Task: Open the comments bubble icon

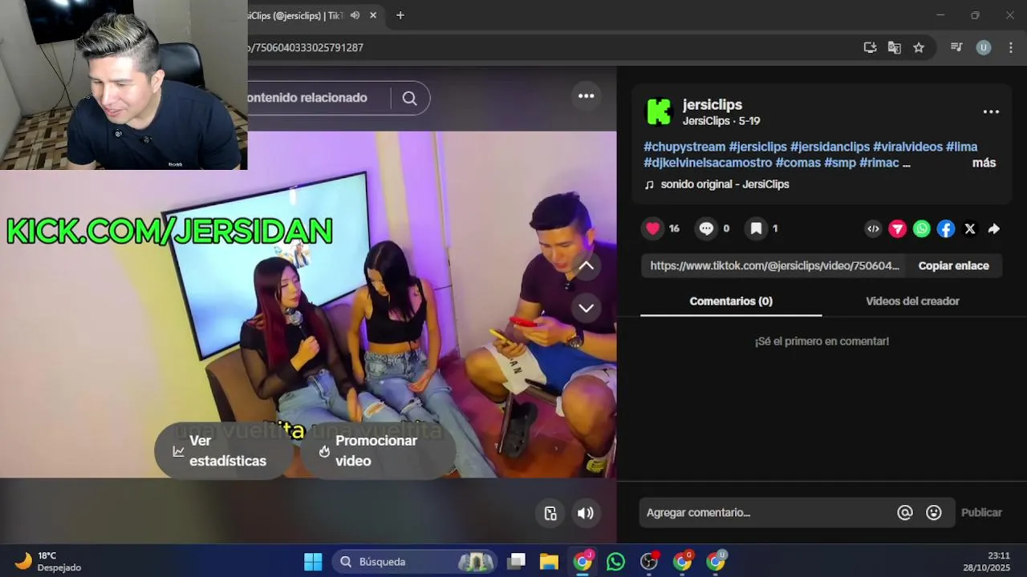Action: click(x=706, y=228)
